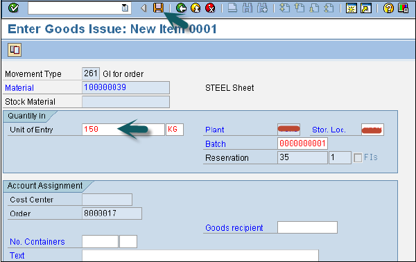
Task: Collapse command field with triangle arrow
Action: coord(144,8)
